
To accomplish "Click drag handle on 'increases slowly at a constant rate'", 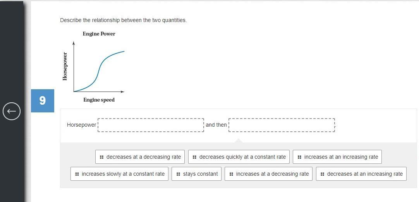I will click(77, 174).
